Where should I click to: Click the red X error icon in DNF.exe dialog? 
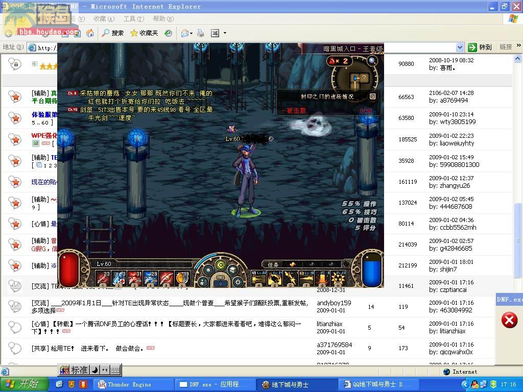click(509, 321)
